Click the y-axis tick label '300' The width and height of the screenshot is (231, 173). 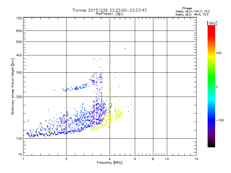[x=19, y=73]
